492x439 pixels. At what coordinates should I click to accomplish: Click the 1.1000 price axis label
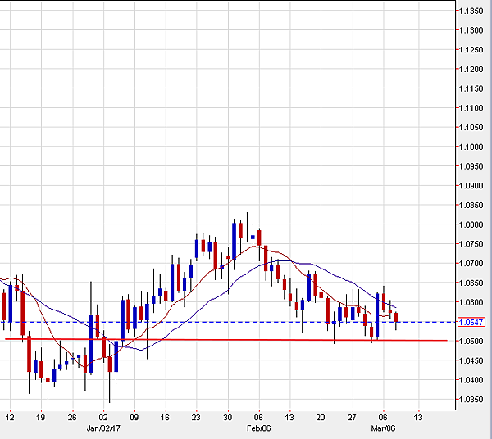point(471,147)
